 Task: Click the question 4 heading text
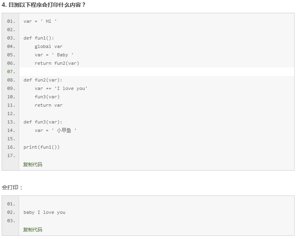point(43,5)
